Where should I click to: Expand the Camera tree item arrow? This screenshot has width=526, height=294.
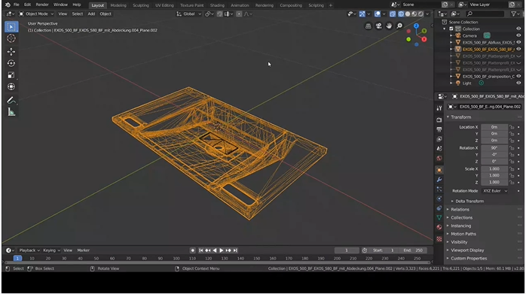point(451,35)
